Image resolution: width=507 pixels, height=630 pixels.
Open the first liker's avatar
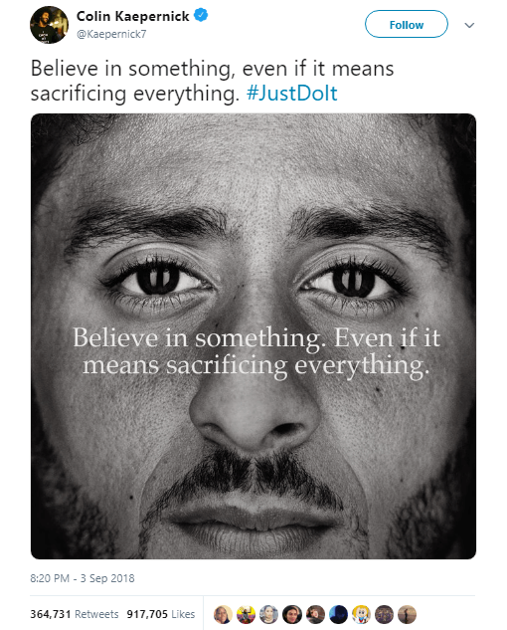tap(223, 614)
